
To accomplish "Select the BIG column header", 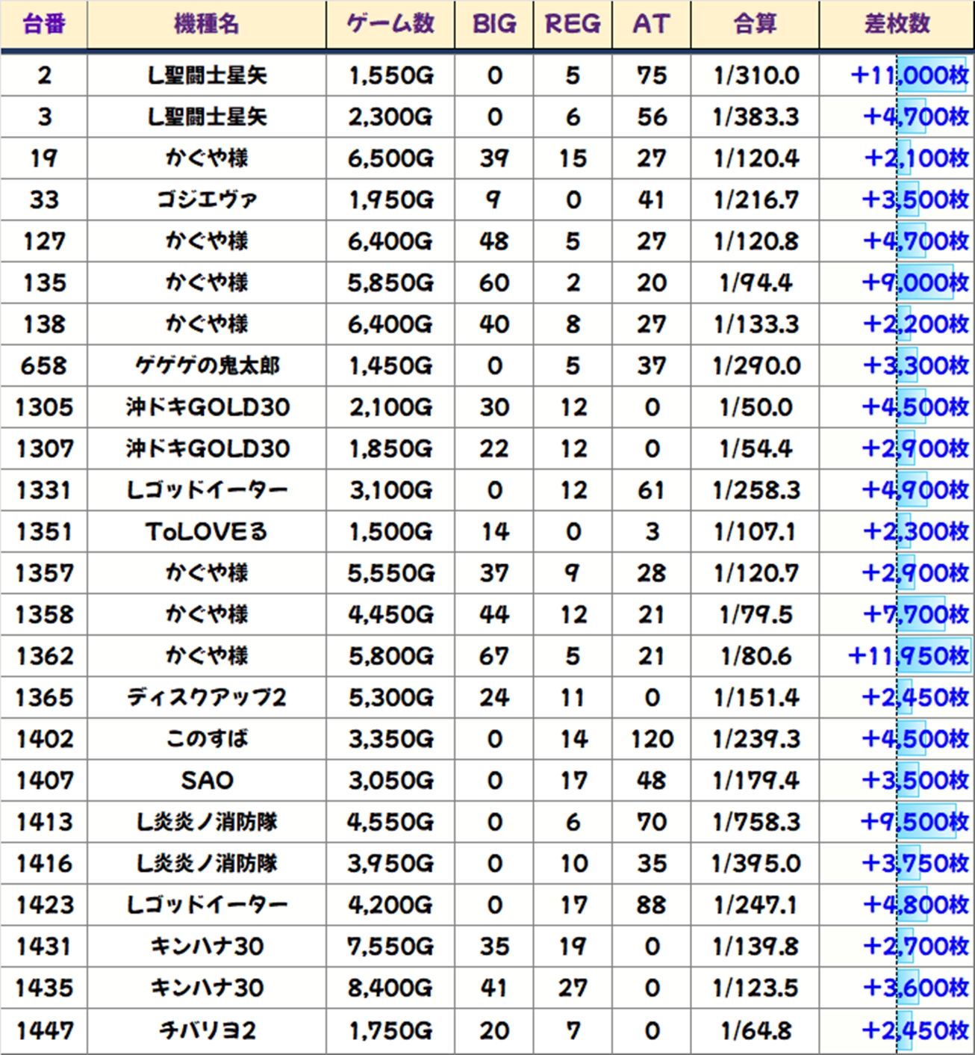I will tap(494, 24).
